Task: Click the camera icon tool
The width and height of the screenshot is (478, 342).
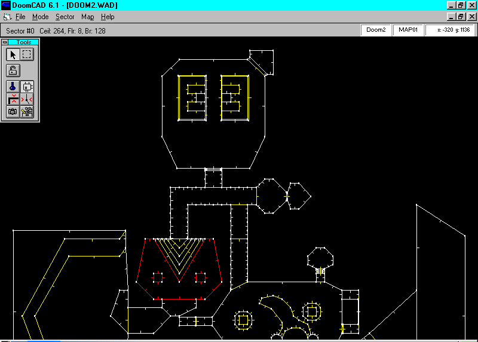Action: point(13,112)
